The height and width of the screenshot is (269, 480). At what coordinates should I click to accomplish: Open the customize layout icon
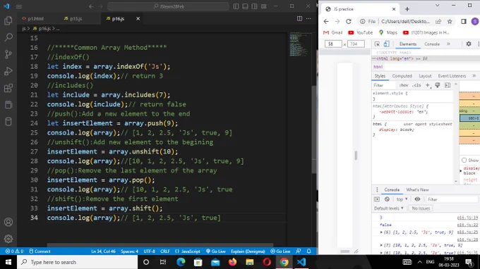coord(263,6)
